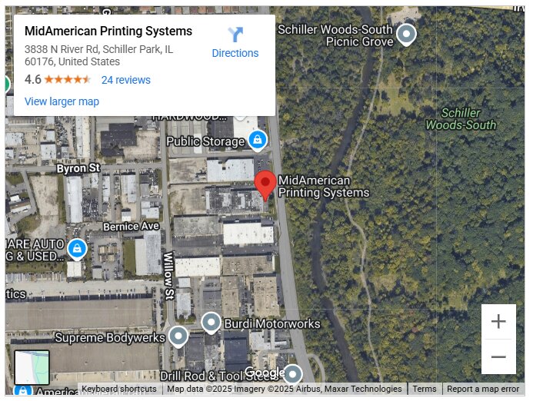Open the 24 reviews link
This screenshot has height=401, width=533.
126,80
